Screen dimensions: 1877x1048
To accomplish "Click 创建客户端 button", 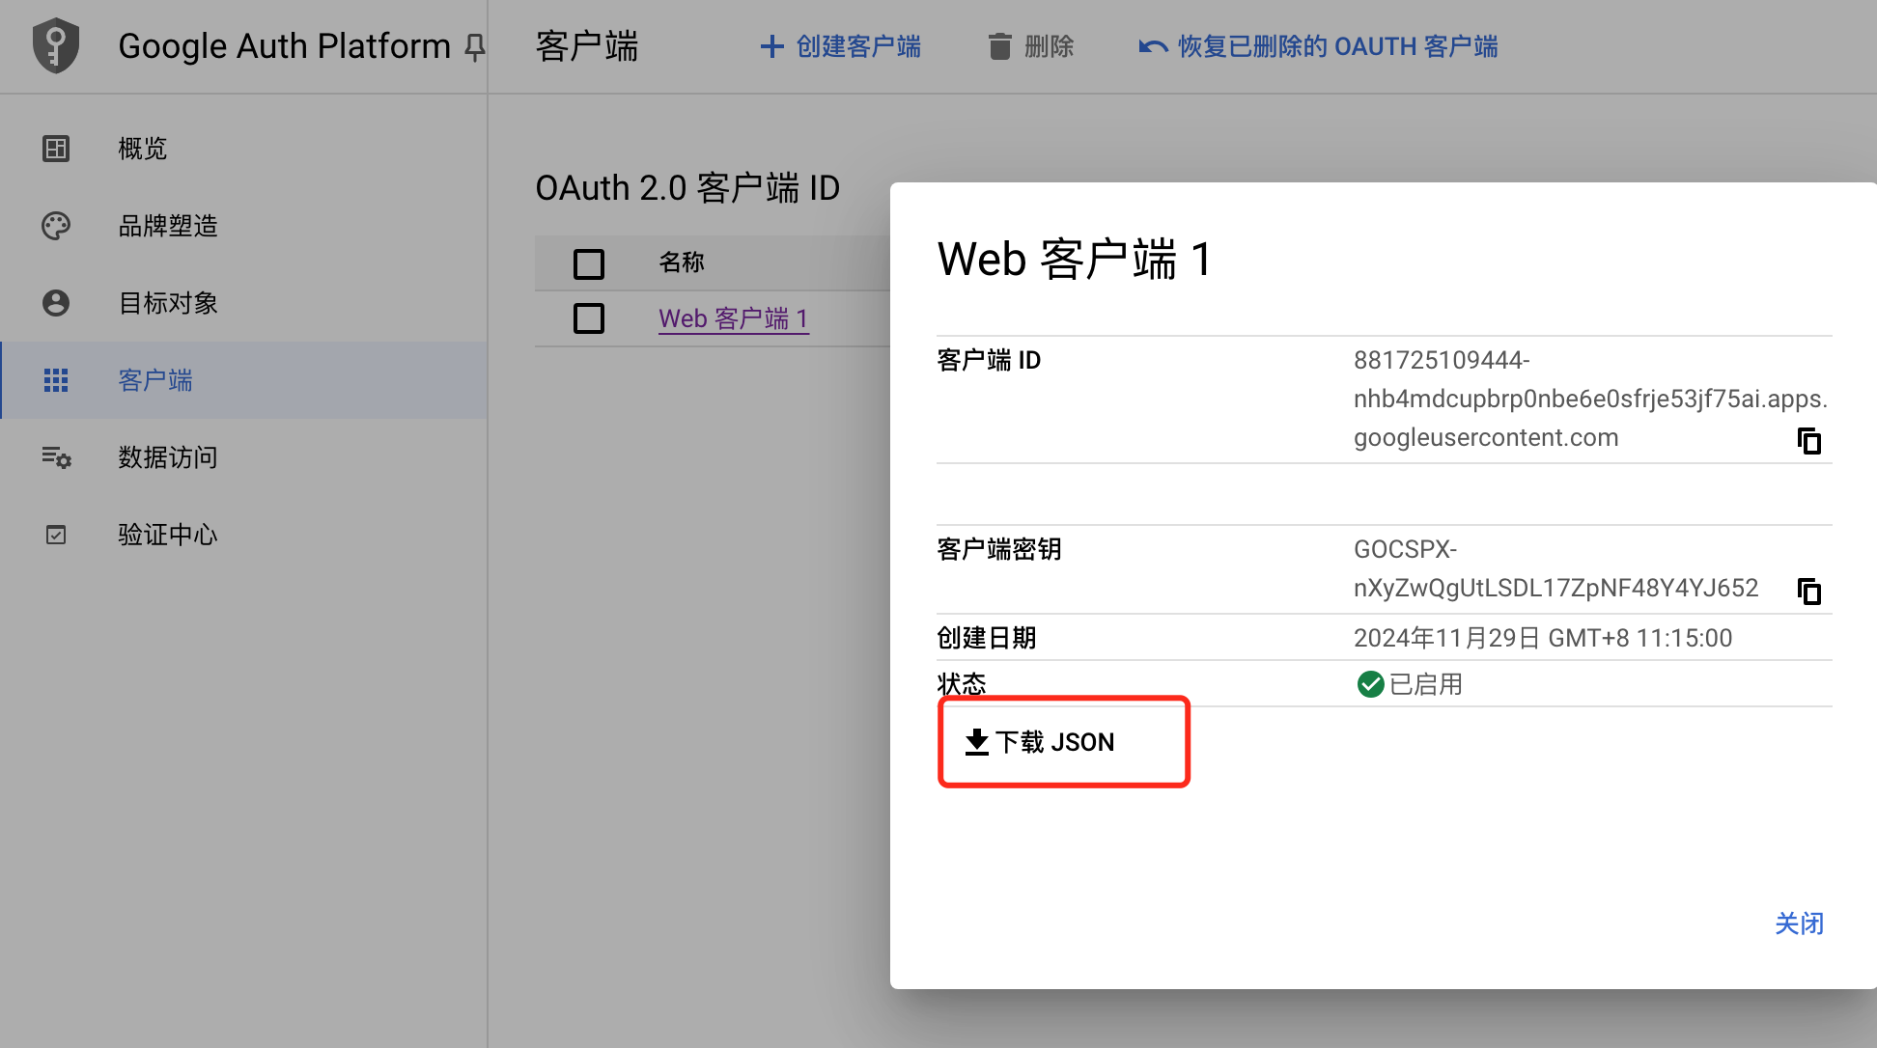I will (840, 46).
